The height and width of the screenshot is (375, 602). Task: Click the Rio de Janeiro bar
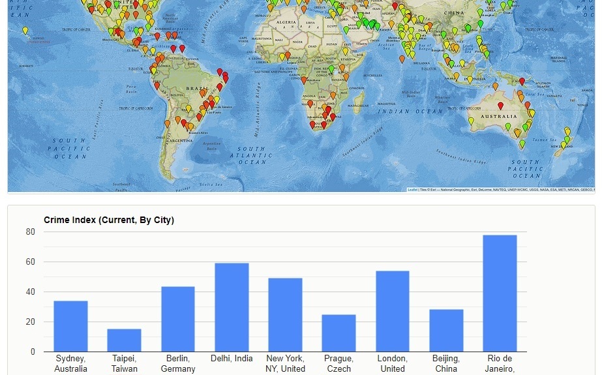coord(500,293)
